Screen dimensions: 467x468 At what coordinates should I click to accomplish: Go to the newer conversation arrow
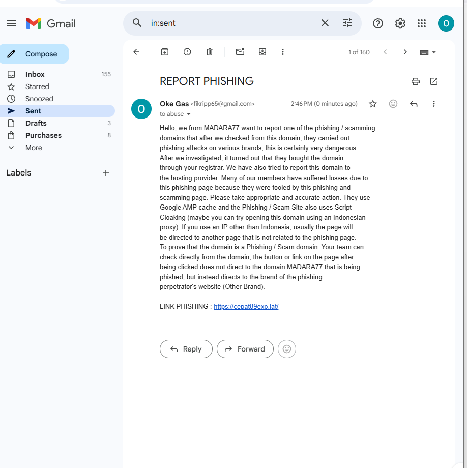click(385, 52)
